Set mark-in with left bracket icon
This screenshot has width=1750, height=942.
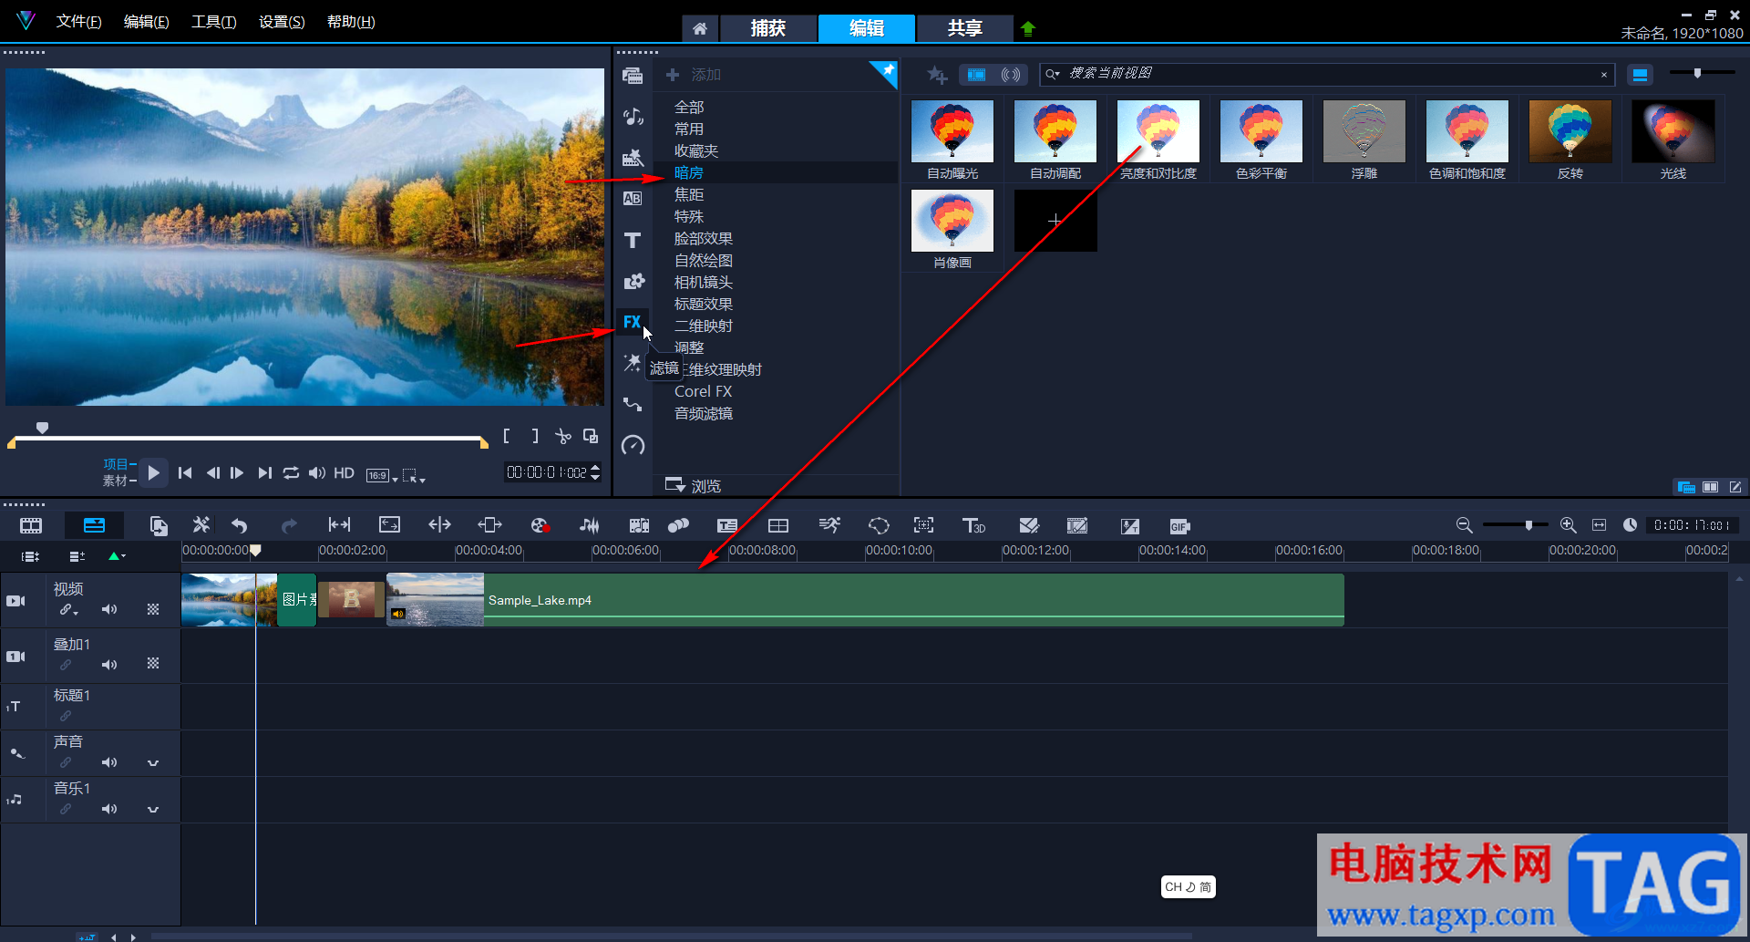(507, 436)
